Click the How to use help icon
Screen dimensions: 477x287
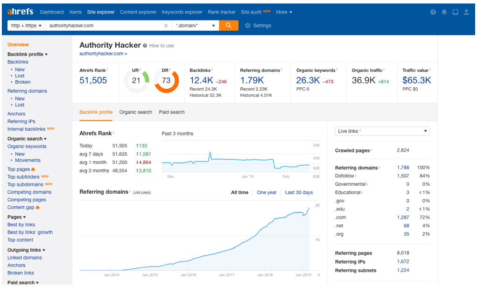click(x=145, y=46)
